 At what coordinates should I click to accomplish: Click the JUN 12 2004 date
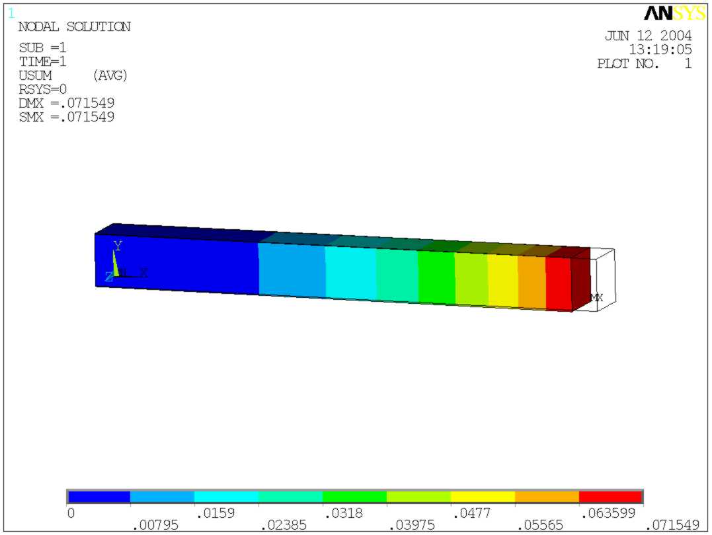649,36
